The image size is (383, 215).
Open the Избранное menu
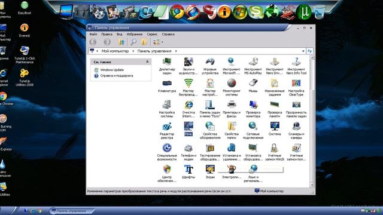click(134, 35)
